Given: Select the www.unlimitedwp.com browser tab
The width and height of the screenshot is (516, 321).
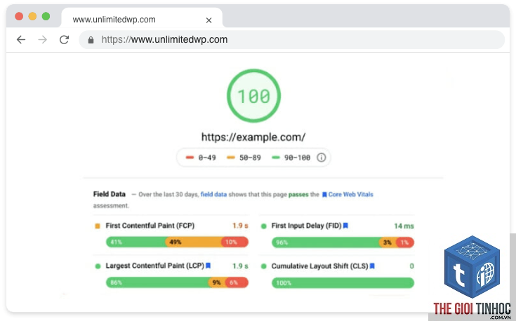Looking at the screenshot, I should point(142,18).
